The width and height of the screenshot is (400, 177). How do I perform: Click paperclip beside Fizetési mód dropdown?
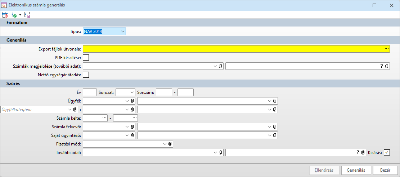click(x=170, y=144)
